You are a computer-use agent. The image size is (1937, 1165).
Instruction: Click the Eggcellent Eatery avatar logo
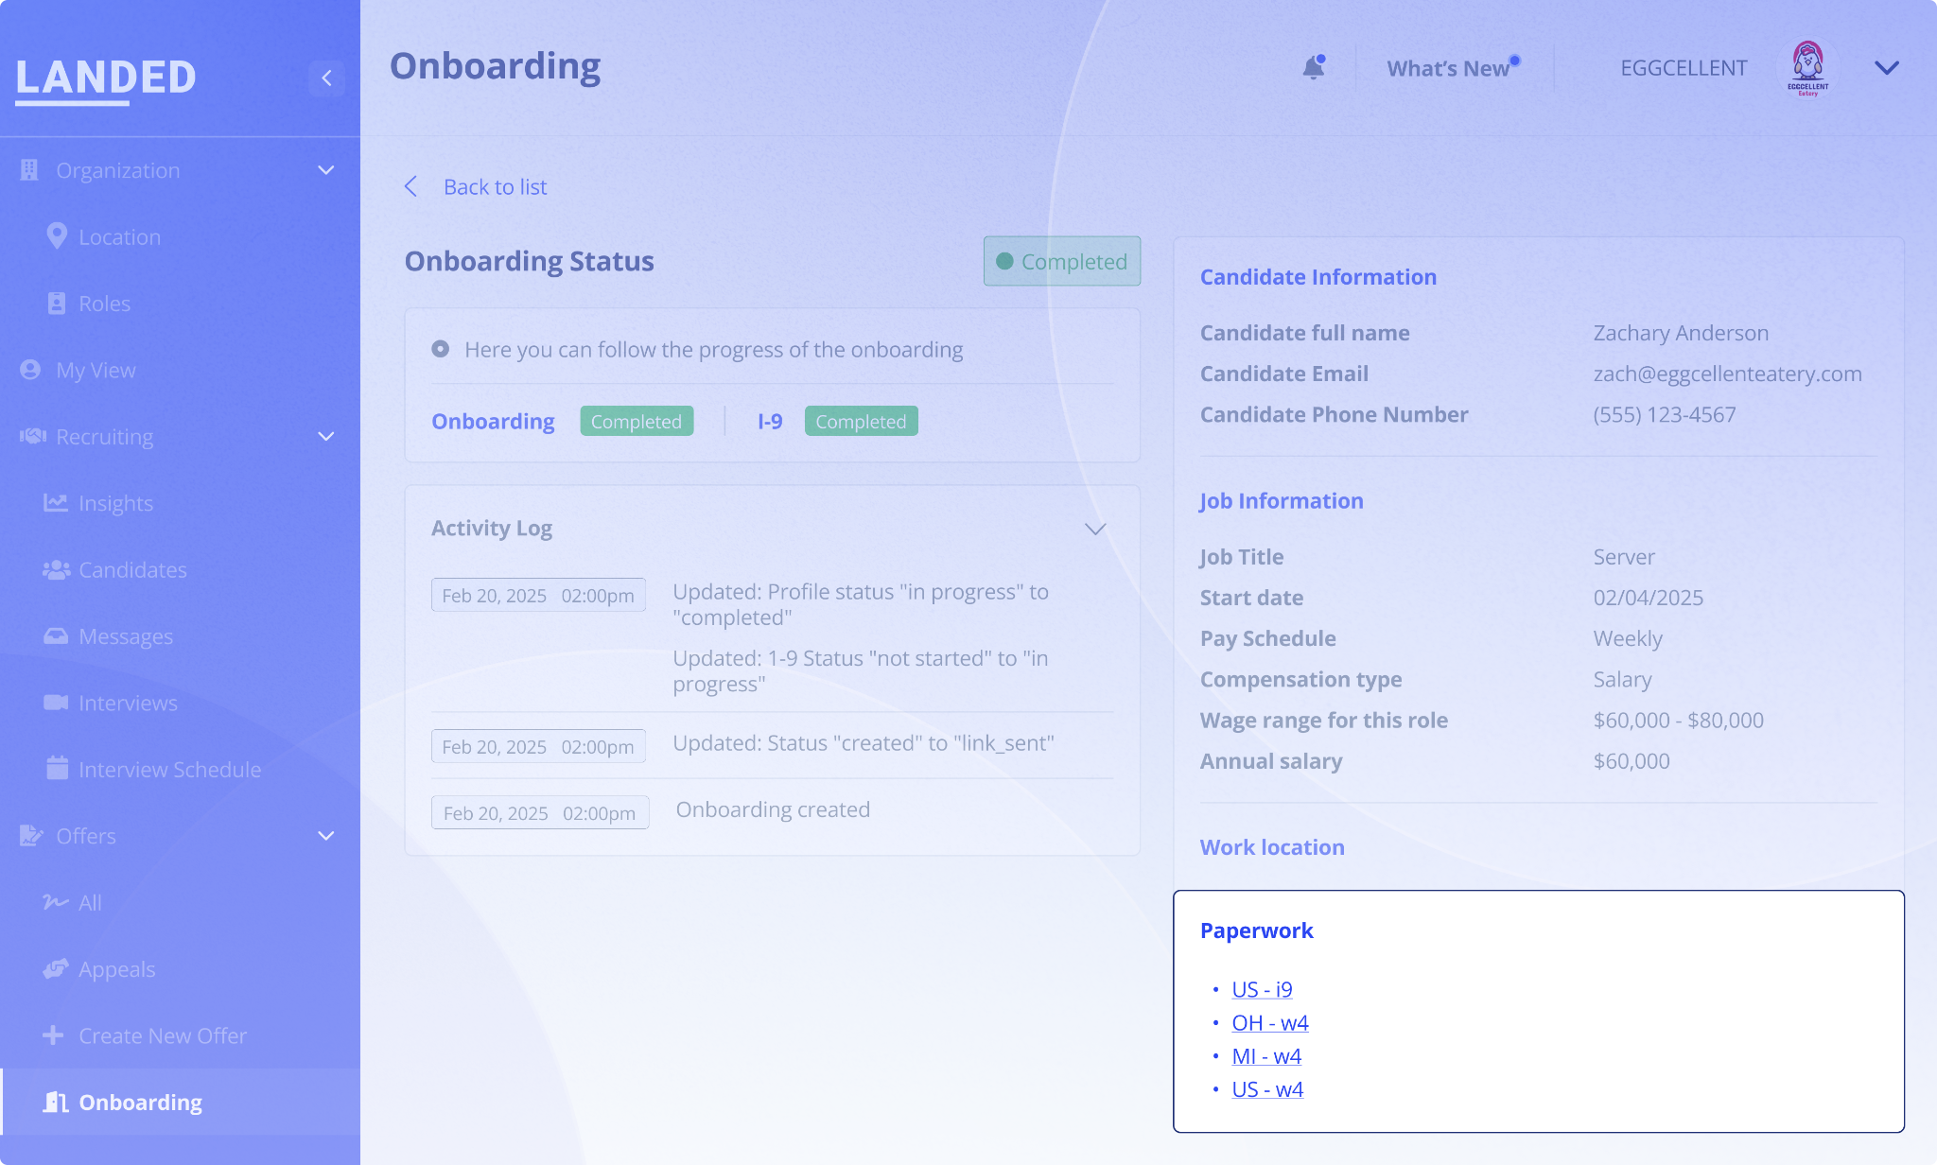pos(1807,68)
